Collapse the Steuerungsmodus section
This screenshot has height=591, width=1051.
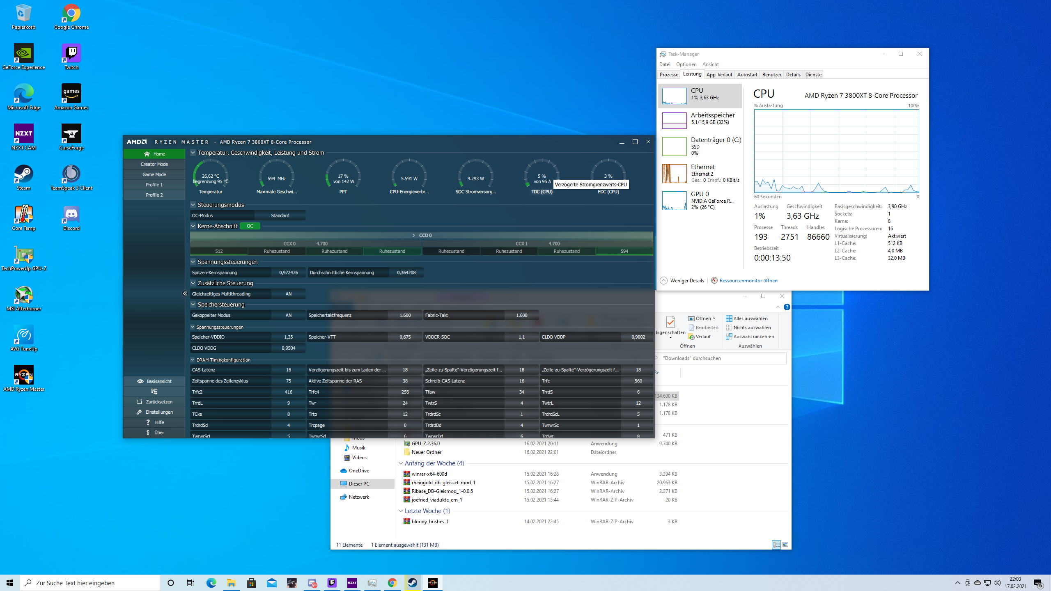[193, 204]
